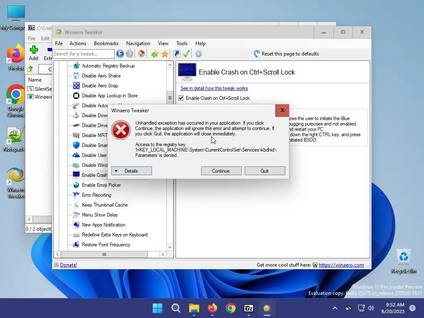Click the taskbar volume icon
Image resolution: width=424 pixels, height=318 pixels.
pyautogui.click(x=371, y=308)
